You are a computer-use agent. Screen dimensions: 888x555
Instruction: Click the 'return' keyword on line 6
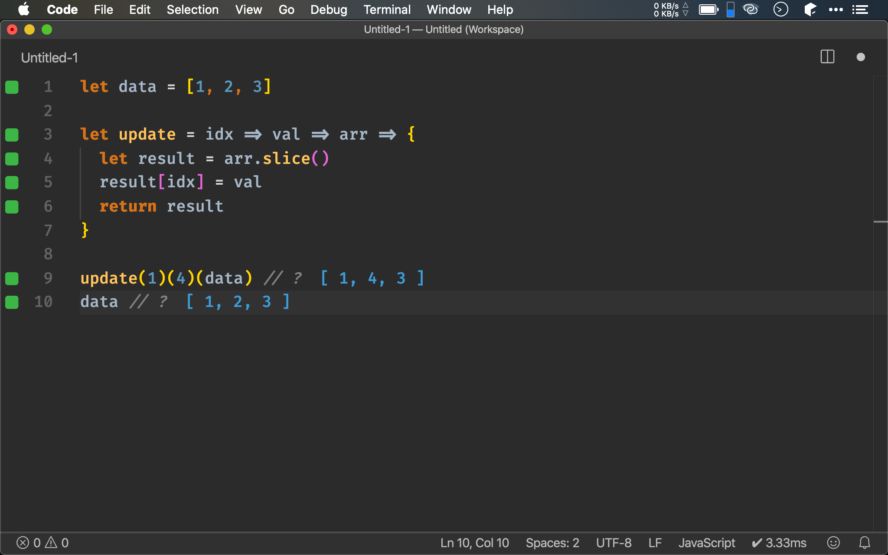[x=128, y=206]
